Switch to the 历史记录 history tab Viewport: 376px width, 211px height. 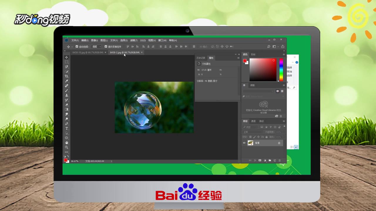tap(201, 58)
